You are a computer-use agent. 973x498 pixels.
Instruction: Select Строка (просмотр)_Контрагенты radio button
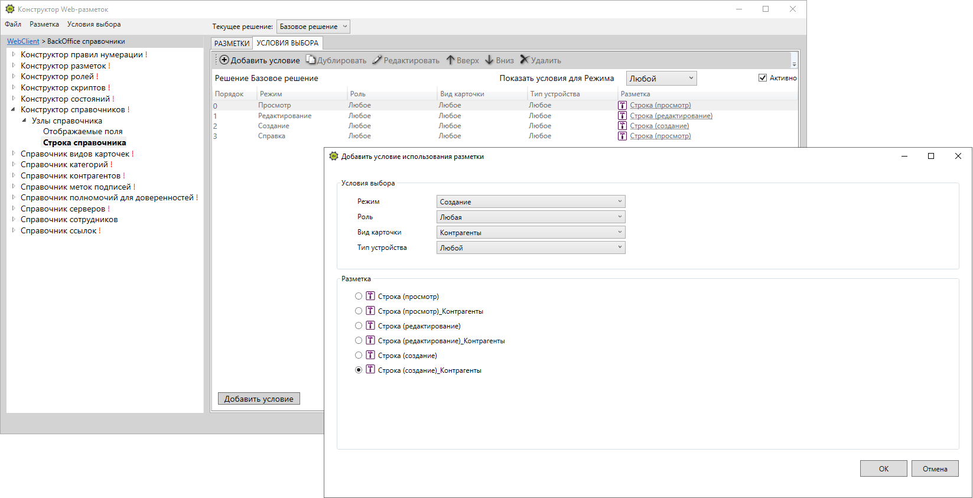359,311
